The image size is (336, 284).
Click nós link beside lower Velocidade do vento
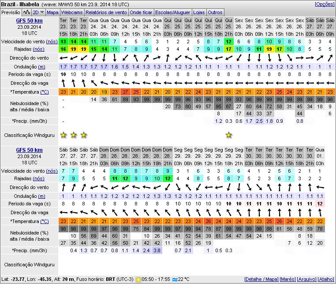click(52, 171)
